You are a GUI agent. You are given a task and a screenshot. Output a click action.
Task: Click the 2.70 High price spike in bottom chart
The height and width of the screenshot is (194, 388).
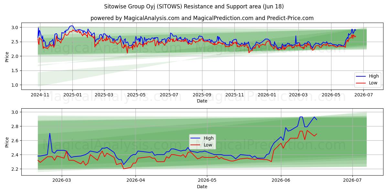click(x=50, y=134)
